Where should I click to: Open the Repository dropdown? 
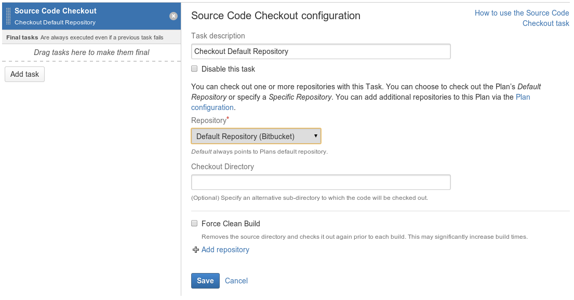(x=256, y=136)
